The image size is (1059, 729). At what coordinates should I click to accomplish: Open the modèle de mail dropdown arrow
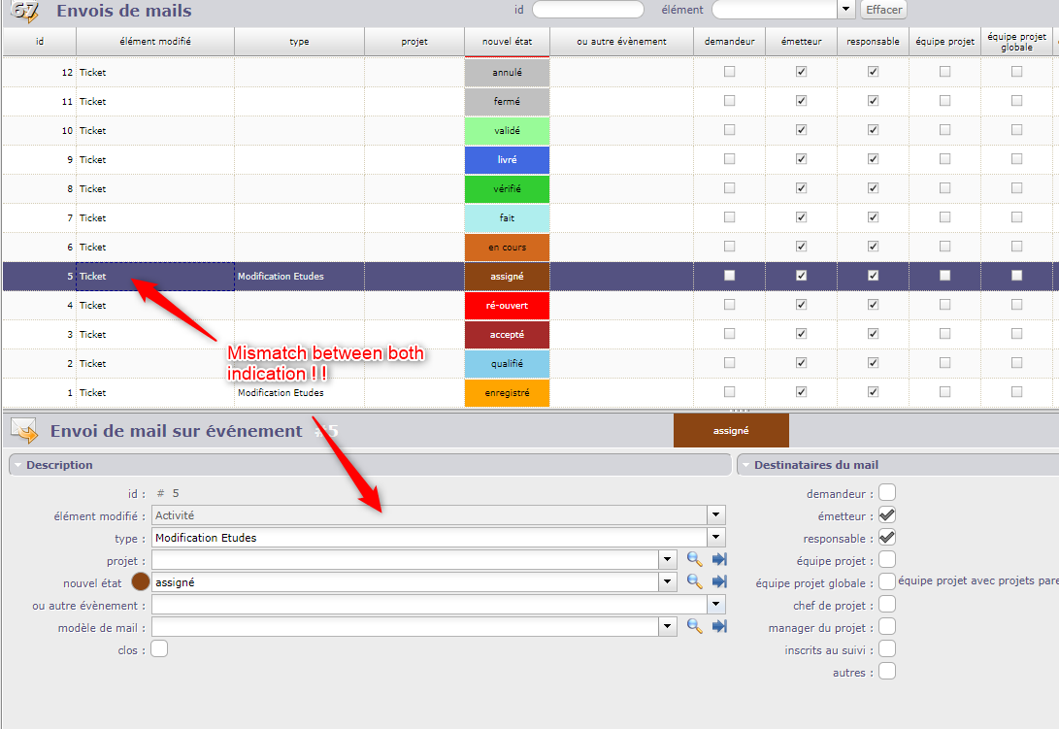pos(667,626)
